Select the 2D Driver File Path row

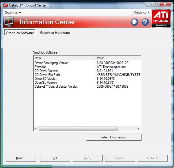click(87, 75)
